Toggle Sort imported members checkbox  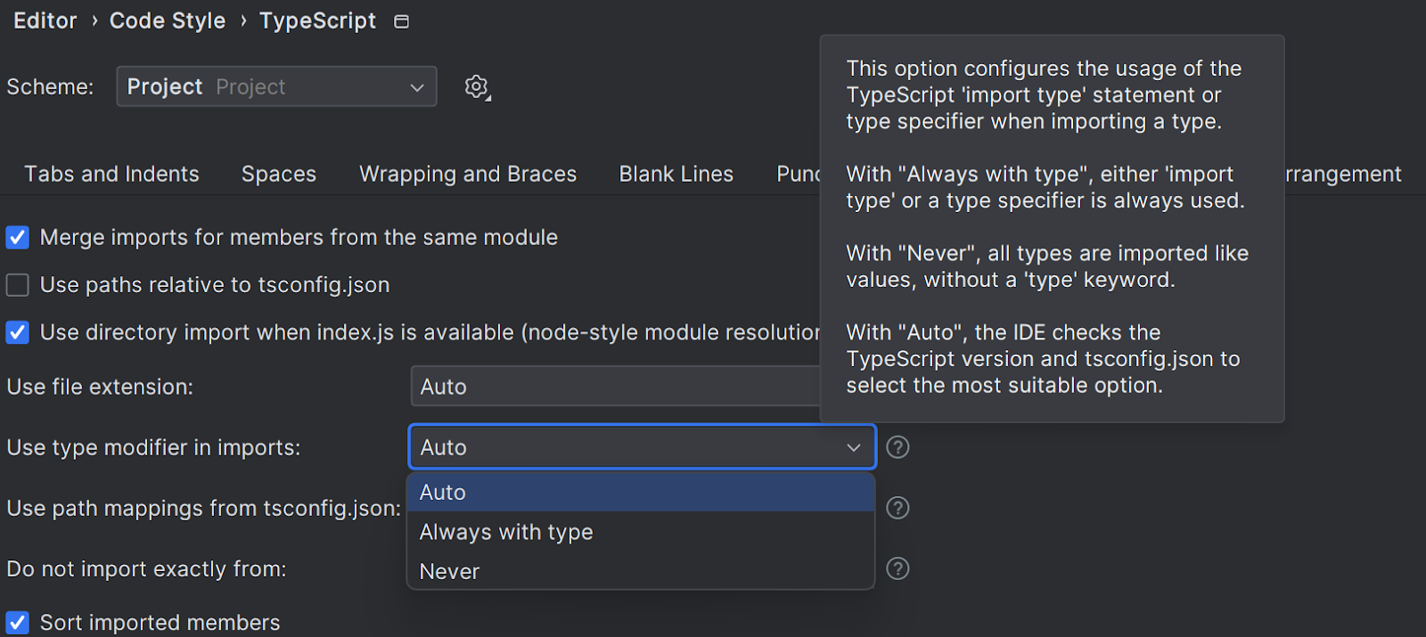(x=18, y=622)
